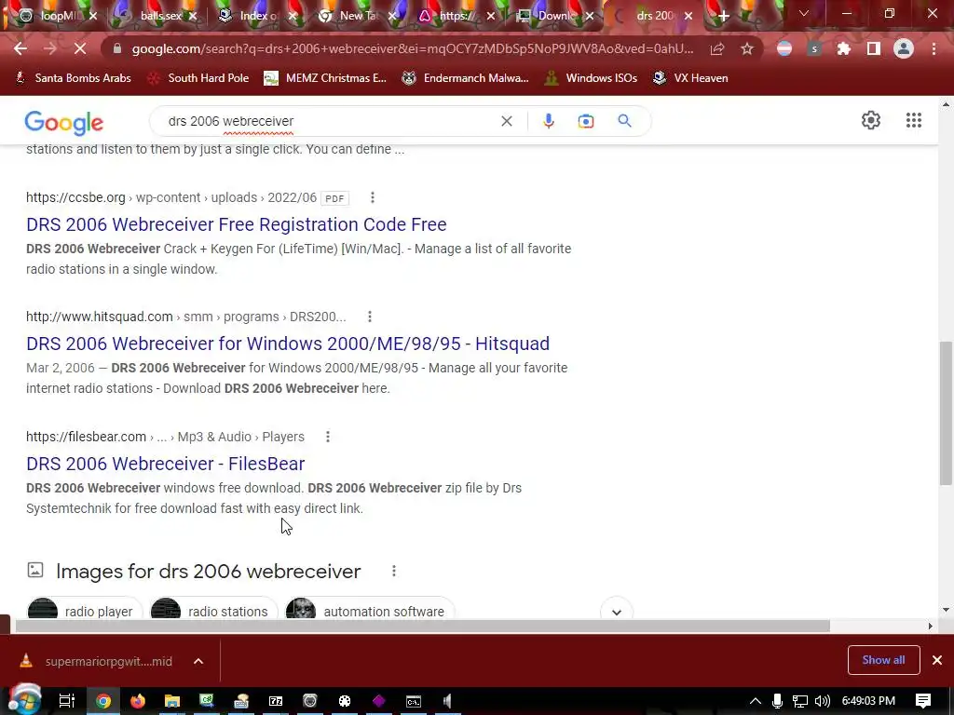This screenshot has height=715, width=954.
Task: Select the automation software image chip
Action: click(x=369, y=611)
